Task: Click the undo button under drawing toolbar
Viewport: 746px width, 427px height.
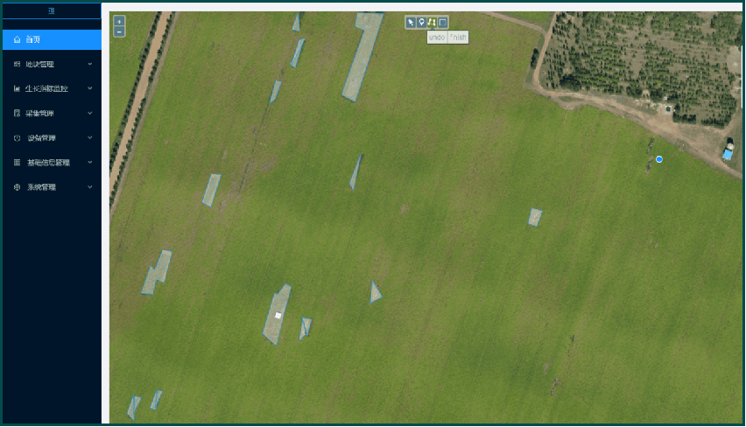Action: tap(437, 38)
